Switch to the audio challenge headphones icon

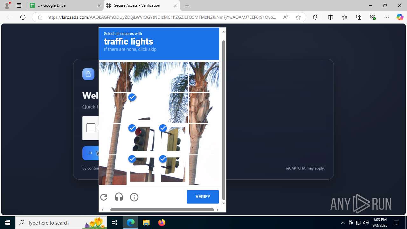click(119, 197)
